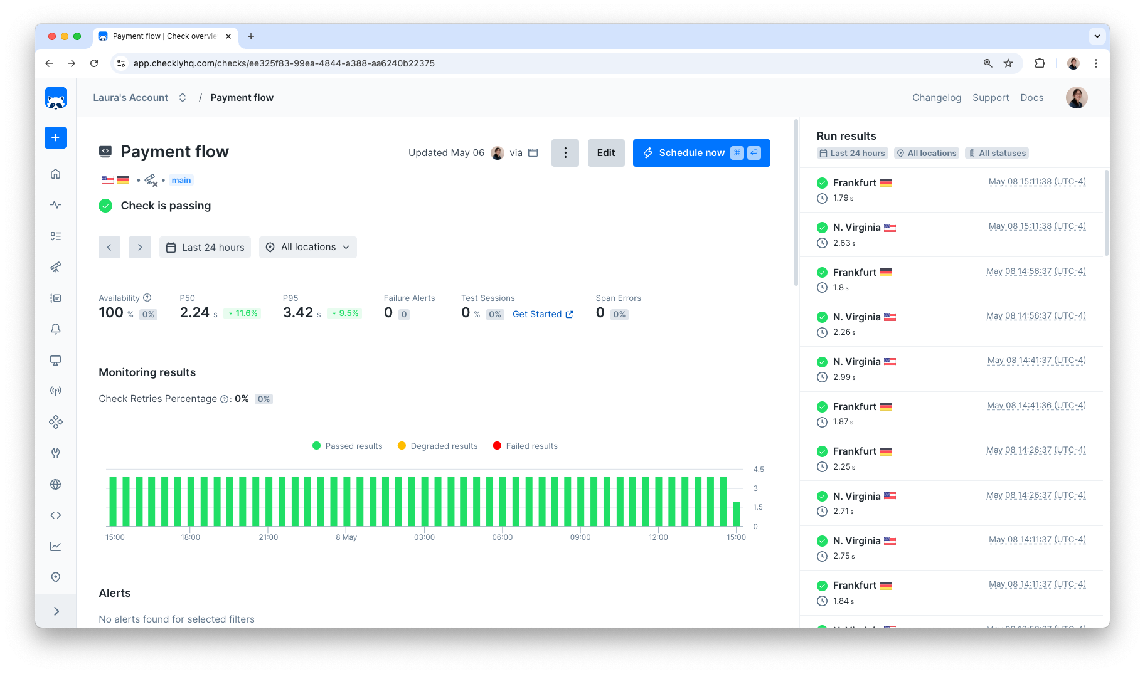Image resolution: width=1145 pixels, height=674 pixels.
Task: Open the Home icon in the sidebar
Action: coord(55,174)
